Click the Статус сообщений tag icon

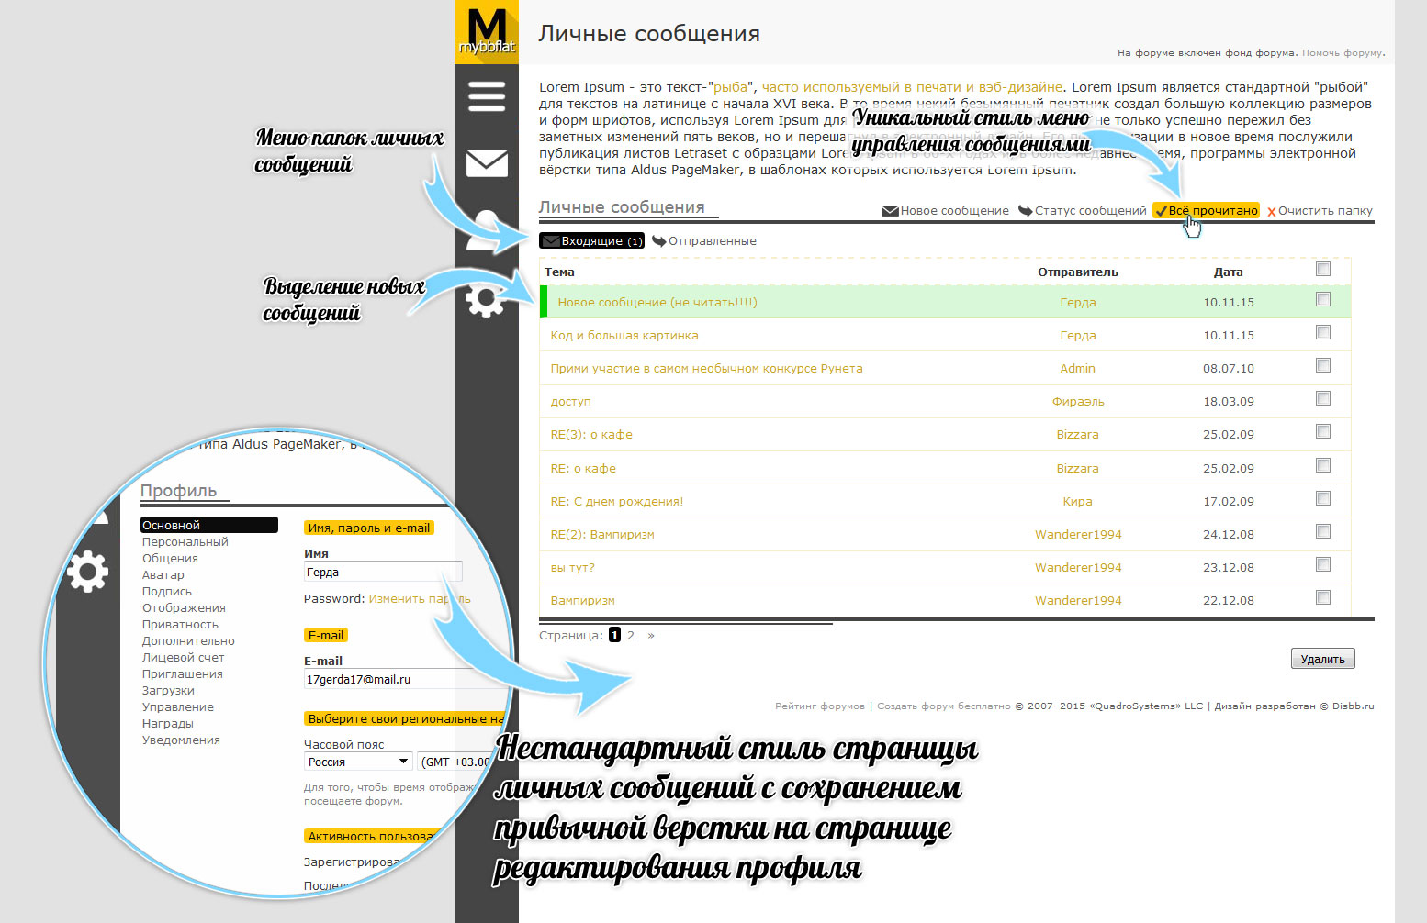click(x=1024, y=210)
